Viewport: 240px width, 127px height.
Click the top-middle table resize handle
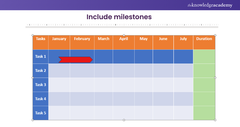tap(124, 35)
